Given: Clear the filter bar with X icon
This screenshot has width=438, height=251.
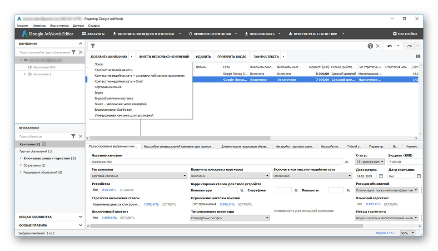Looking at the screenshot, I should [378, 46].
